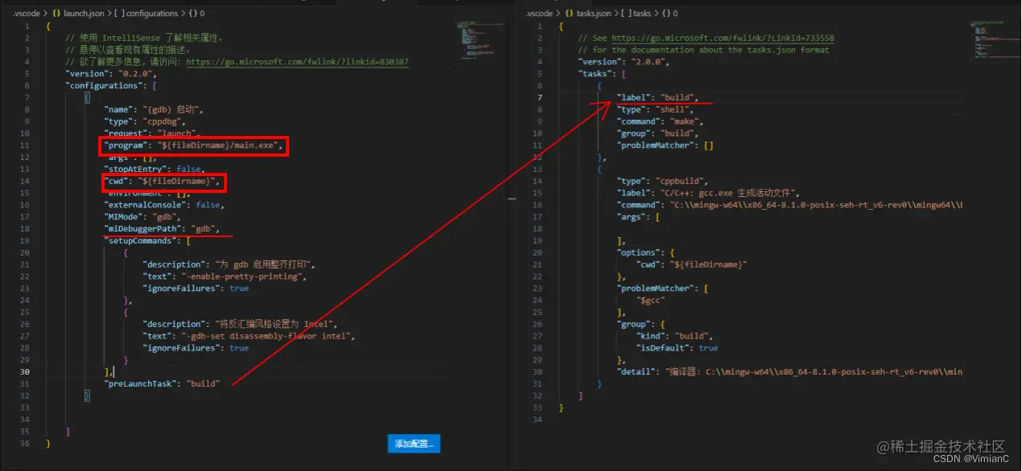Click line number 36 in the launch.json gutter

26,443
